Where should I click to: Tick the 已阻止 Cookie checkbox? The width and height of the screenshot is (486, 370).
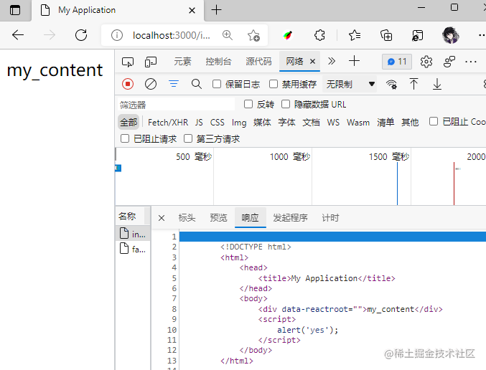pyautogui.click(x=434, y=121)
